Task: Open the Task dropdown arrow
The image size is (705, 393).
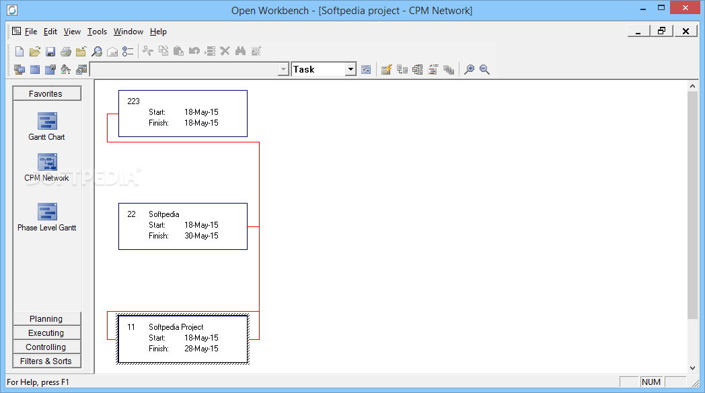Action: tap(350, 69)
